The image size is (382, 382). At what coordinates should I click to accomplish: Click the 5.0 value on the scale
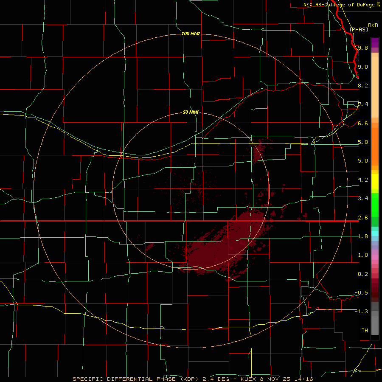pos(363,161)
